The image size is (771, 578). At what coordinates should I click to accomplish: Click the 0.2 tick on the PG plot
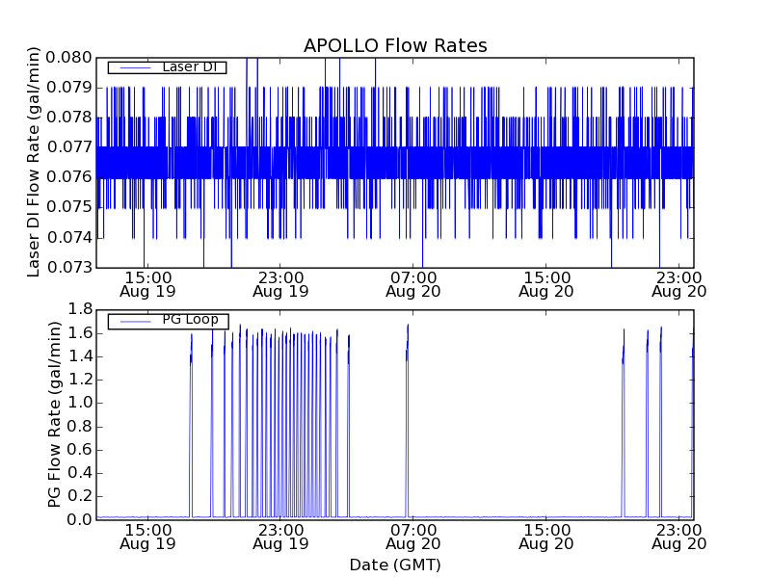point(80,496)
